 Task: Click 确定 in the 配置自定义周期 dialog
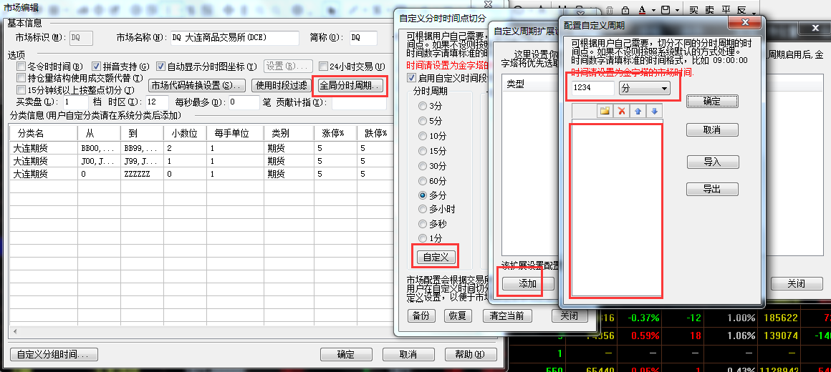pyautogui.click(x=712, y=101)
